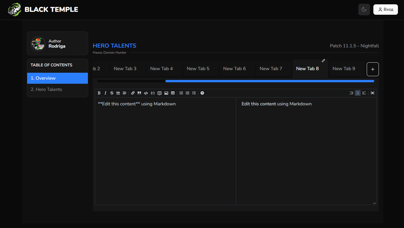404x228 pixels.
Task: Go to 1. Overview in table of contents
Action: (58, 78)
